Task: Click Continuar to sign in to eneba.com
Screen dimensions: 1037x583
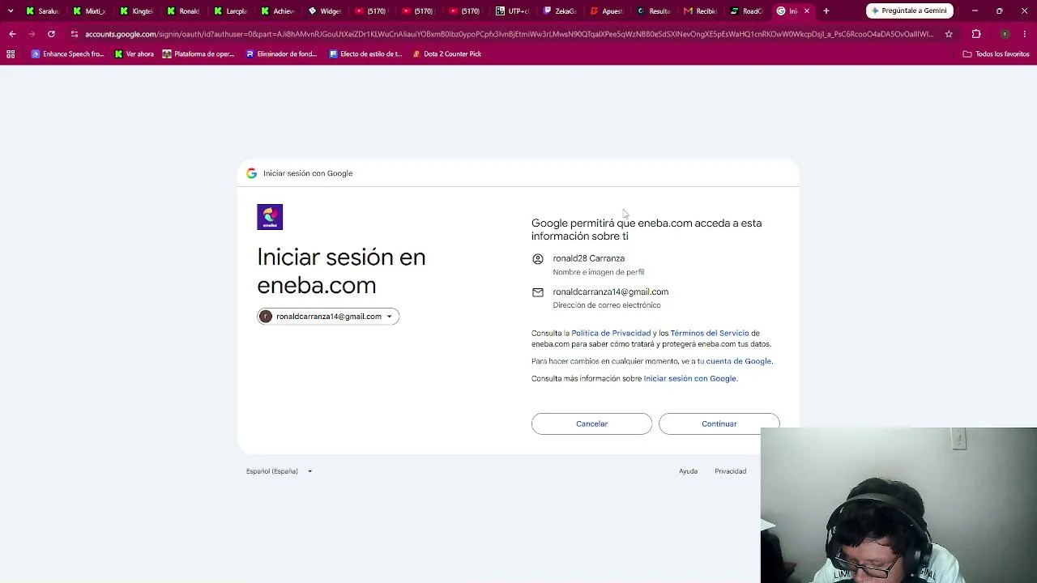Action: pos(719,423)
